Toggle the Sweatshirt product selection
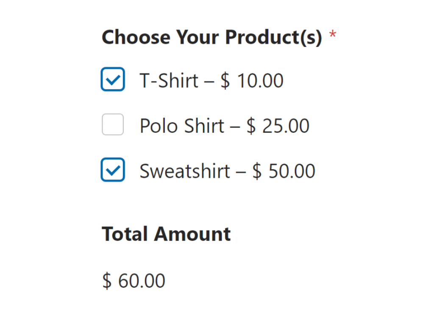The width and height of the screenshot is (434, 325). pyautogui.click(x=112, y=170)
